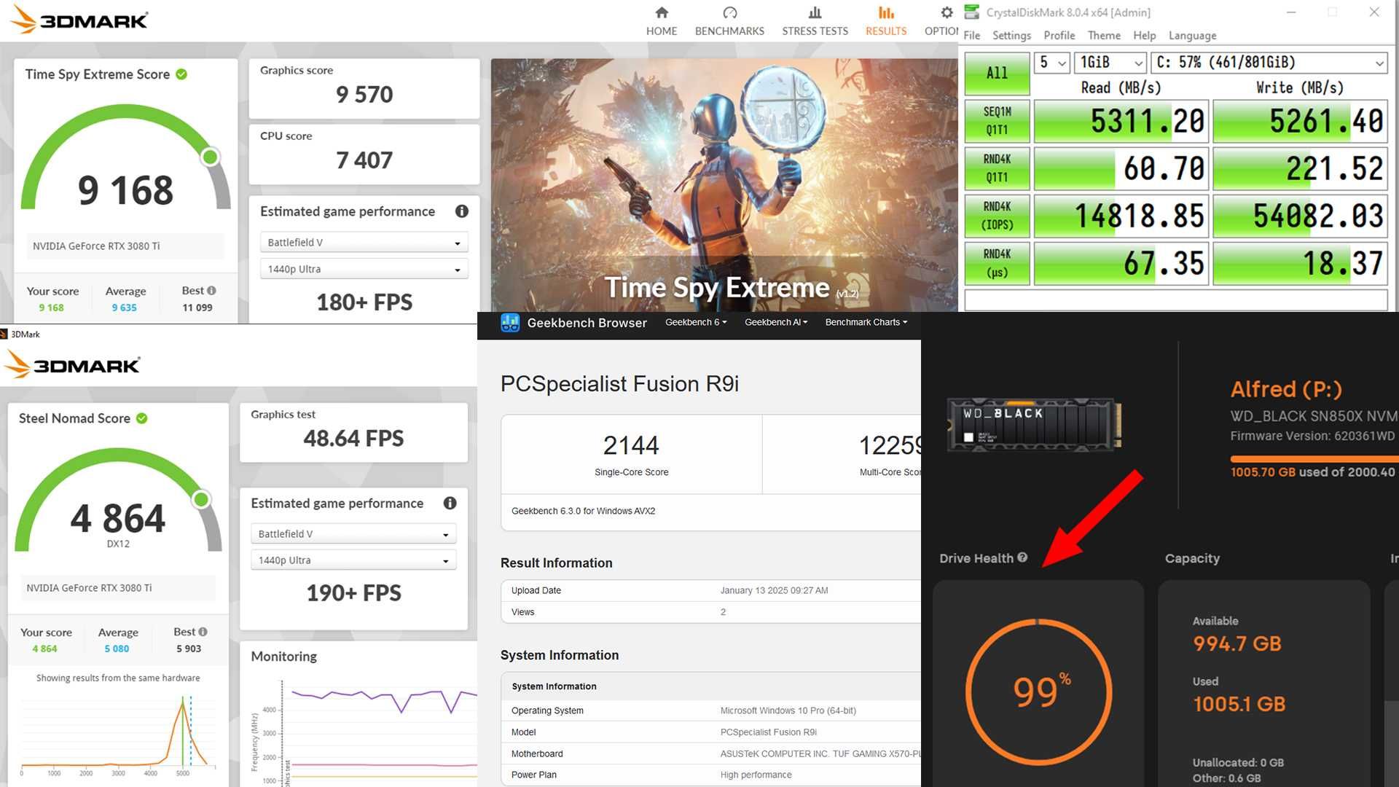Viewport: 1399px width, 787px height.
Task: Click the 3DMark logo in top window
Action: 81,20
